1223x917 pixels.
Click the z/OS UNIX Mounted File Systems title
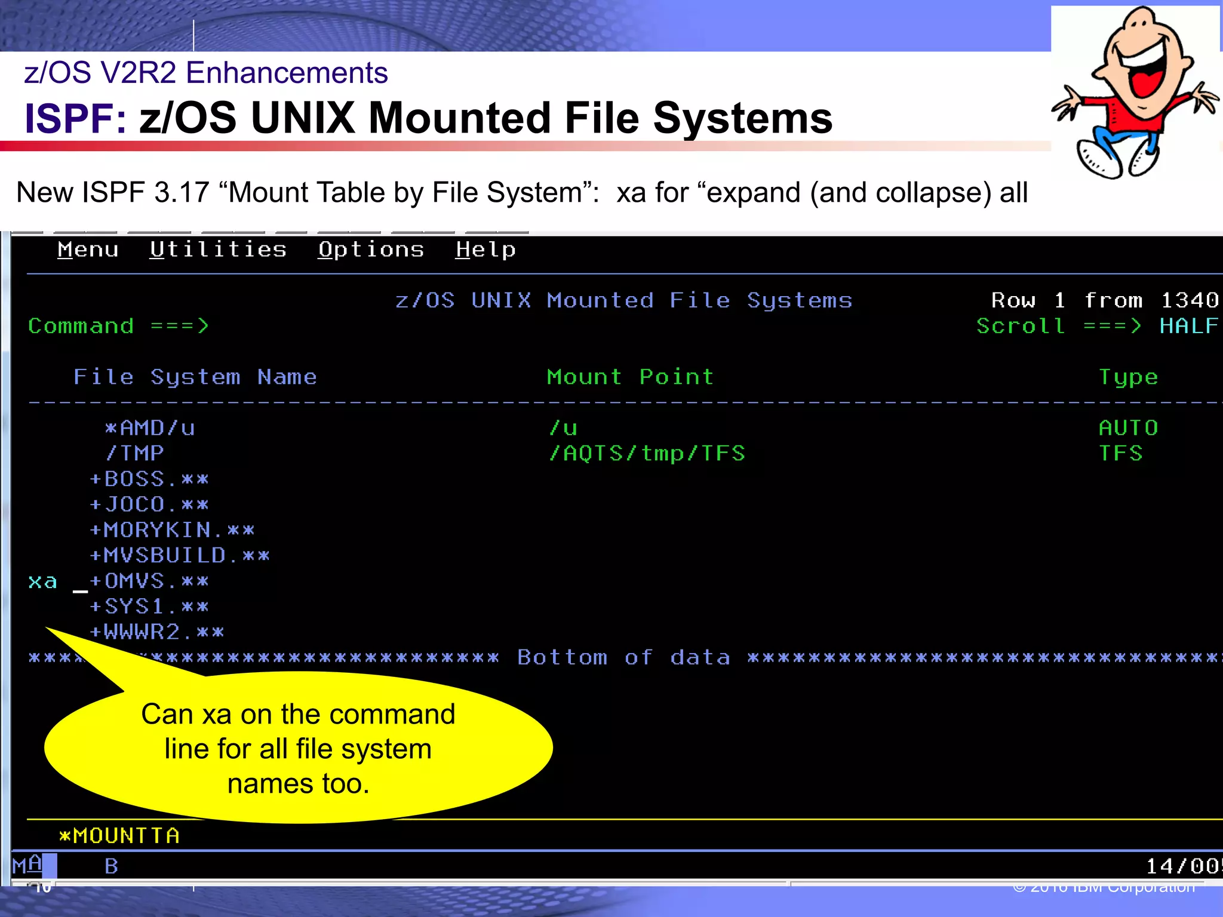(624, 300)
